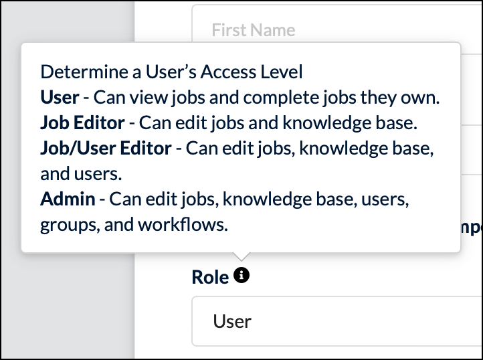The height and width of the screenshot is (360, 483).
Task: Click 'Can edit jobs and knowledge base.' description
Action: [x=278, y=123]
